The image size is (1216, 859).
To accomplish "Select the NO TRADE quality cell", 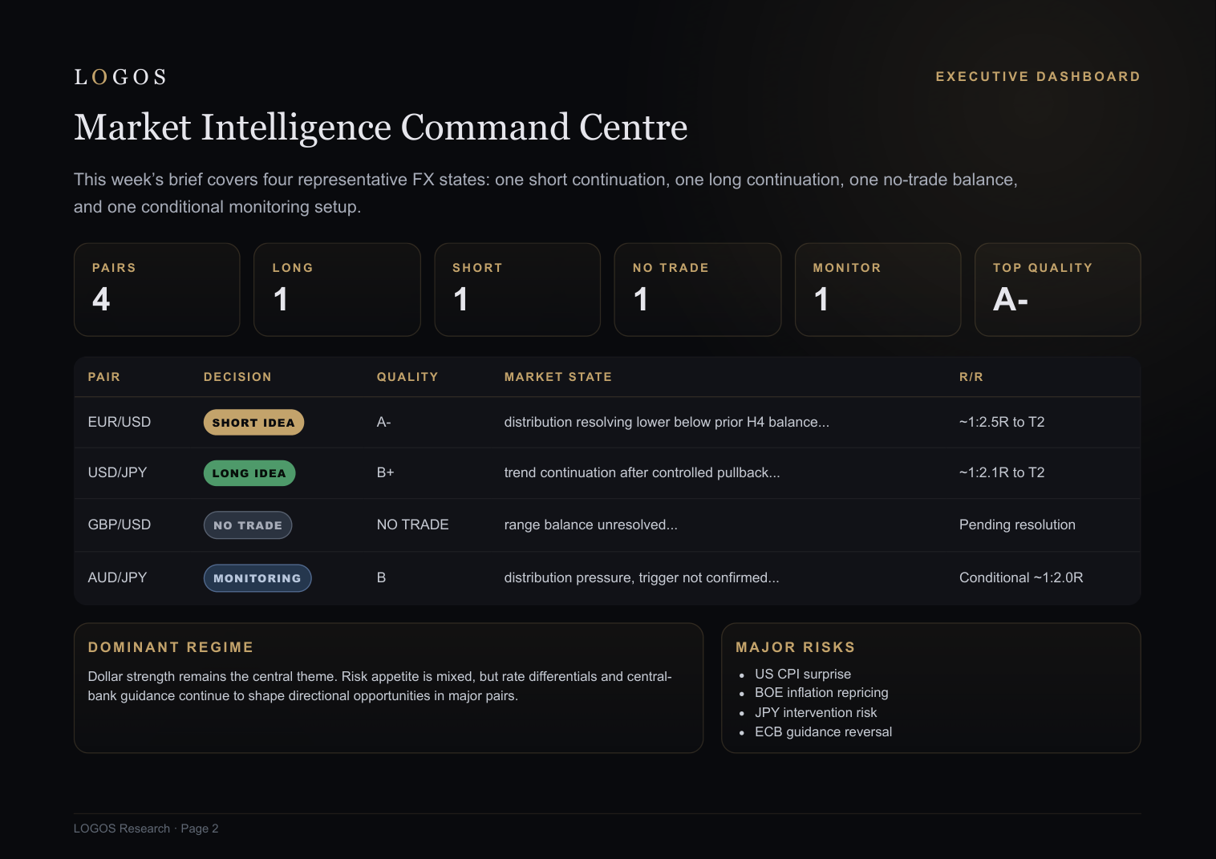I will 413,525.
